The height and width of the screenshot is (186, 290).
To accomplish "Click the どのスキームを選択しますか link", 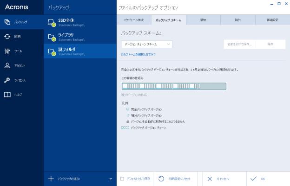I will click(138, 54).
